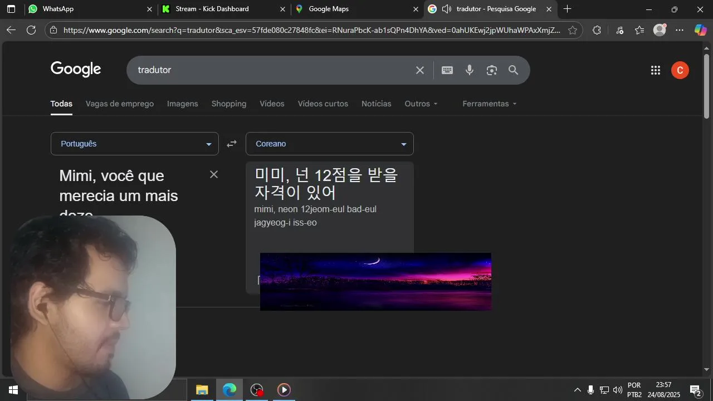Open the Copilot sidebar icon
The image size is (713, 401).
coord(700,30)
